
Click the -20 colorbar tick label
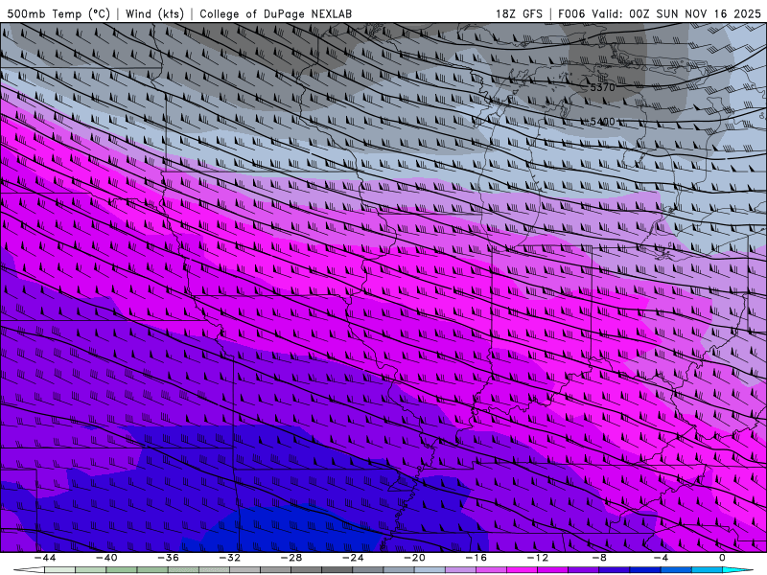tap(415, 558)
